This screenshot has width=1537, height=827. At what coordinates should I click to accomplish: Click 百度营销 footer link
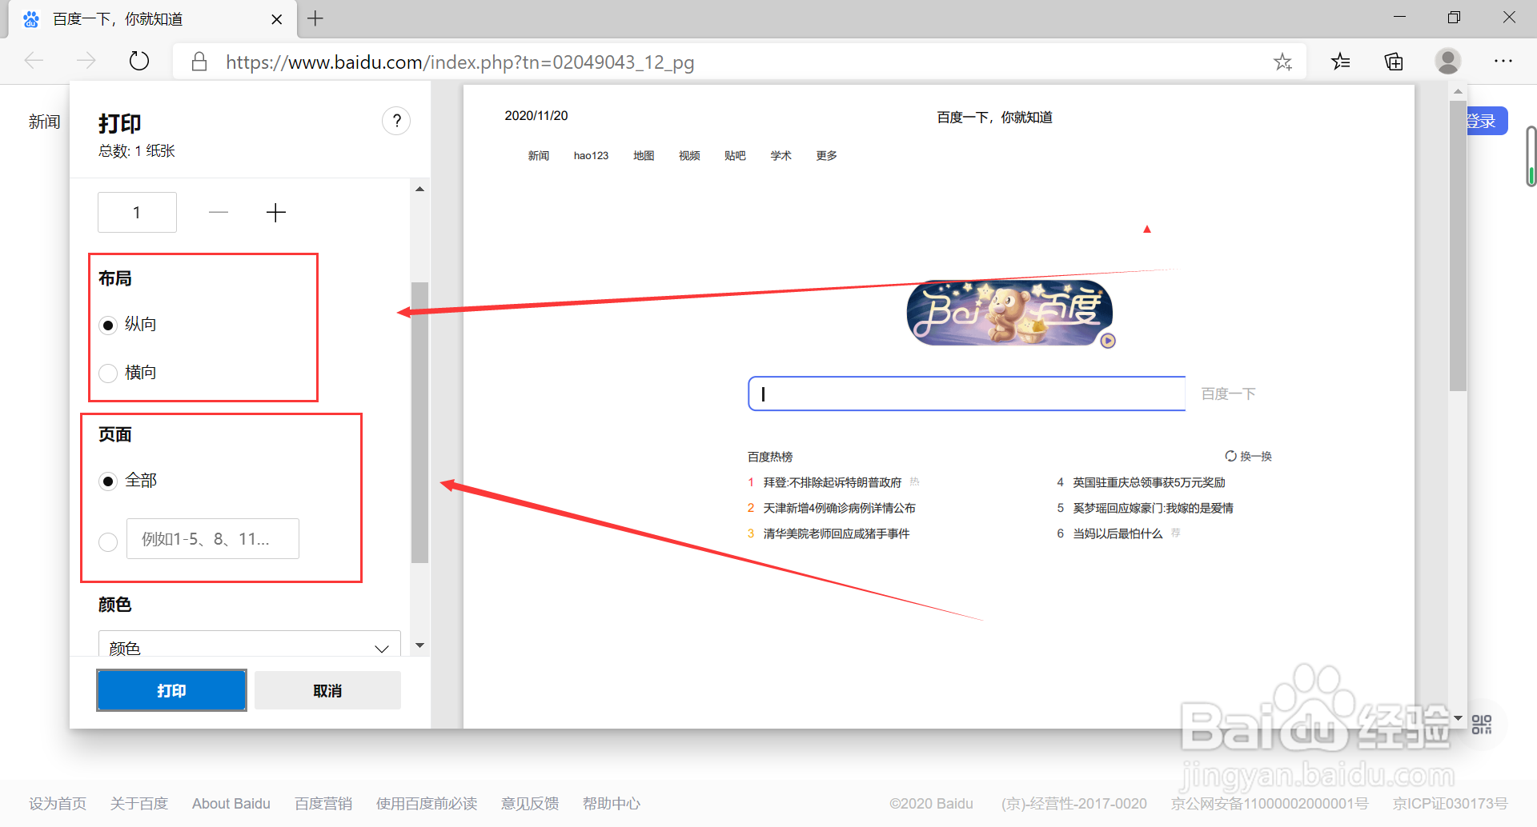click(x=323, y=803)
